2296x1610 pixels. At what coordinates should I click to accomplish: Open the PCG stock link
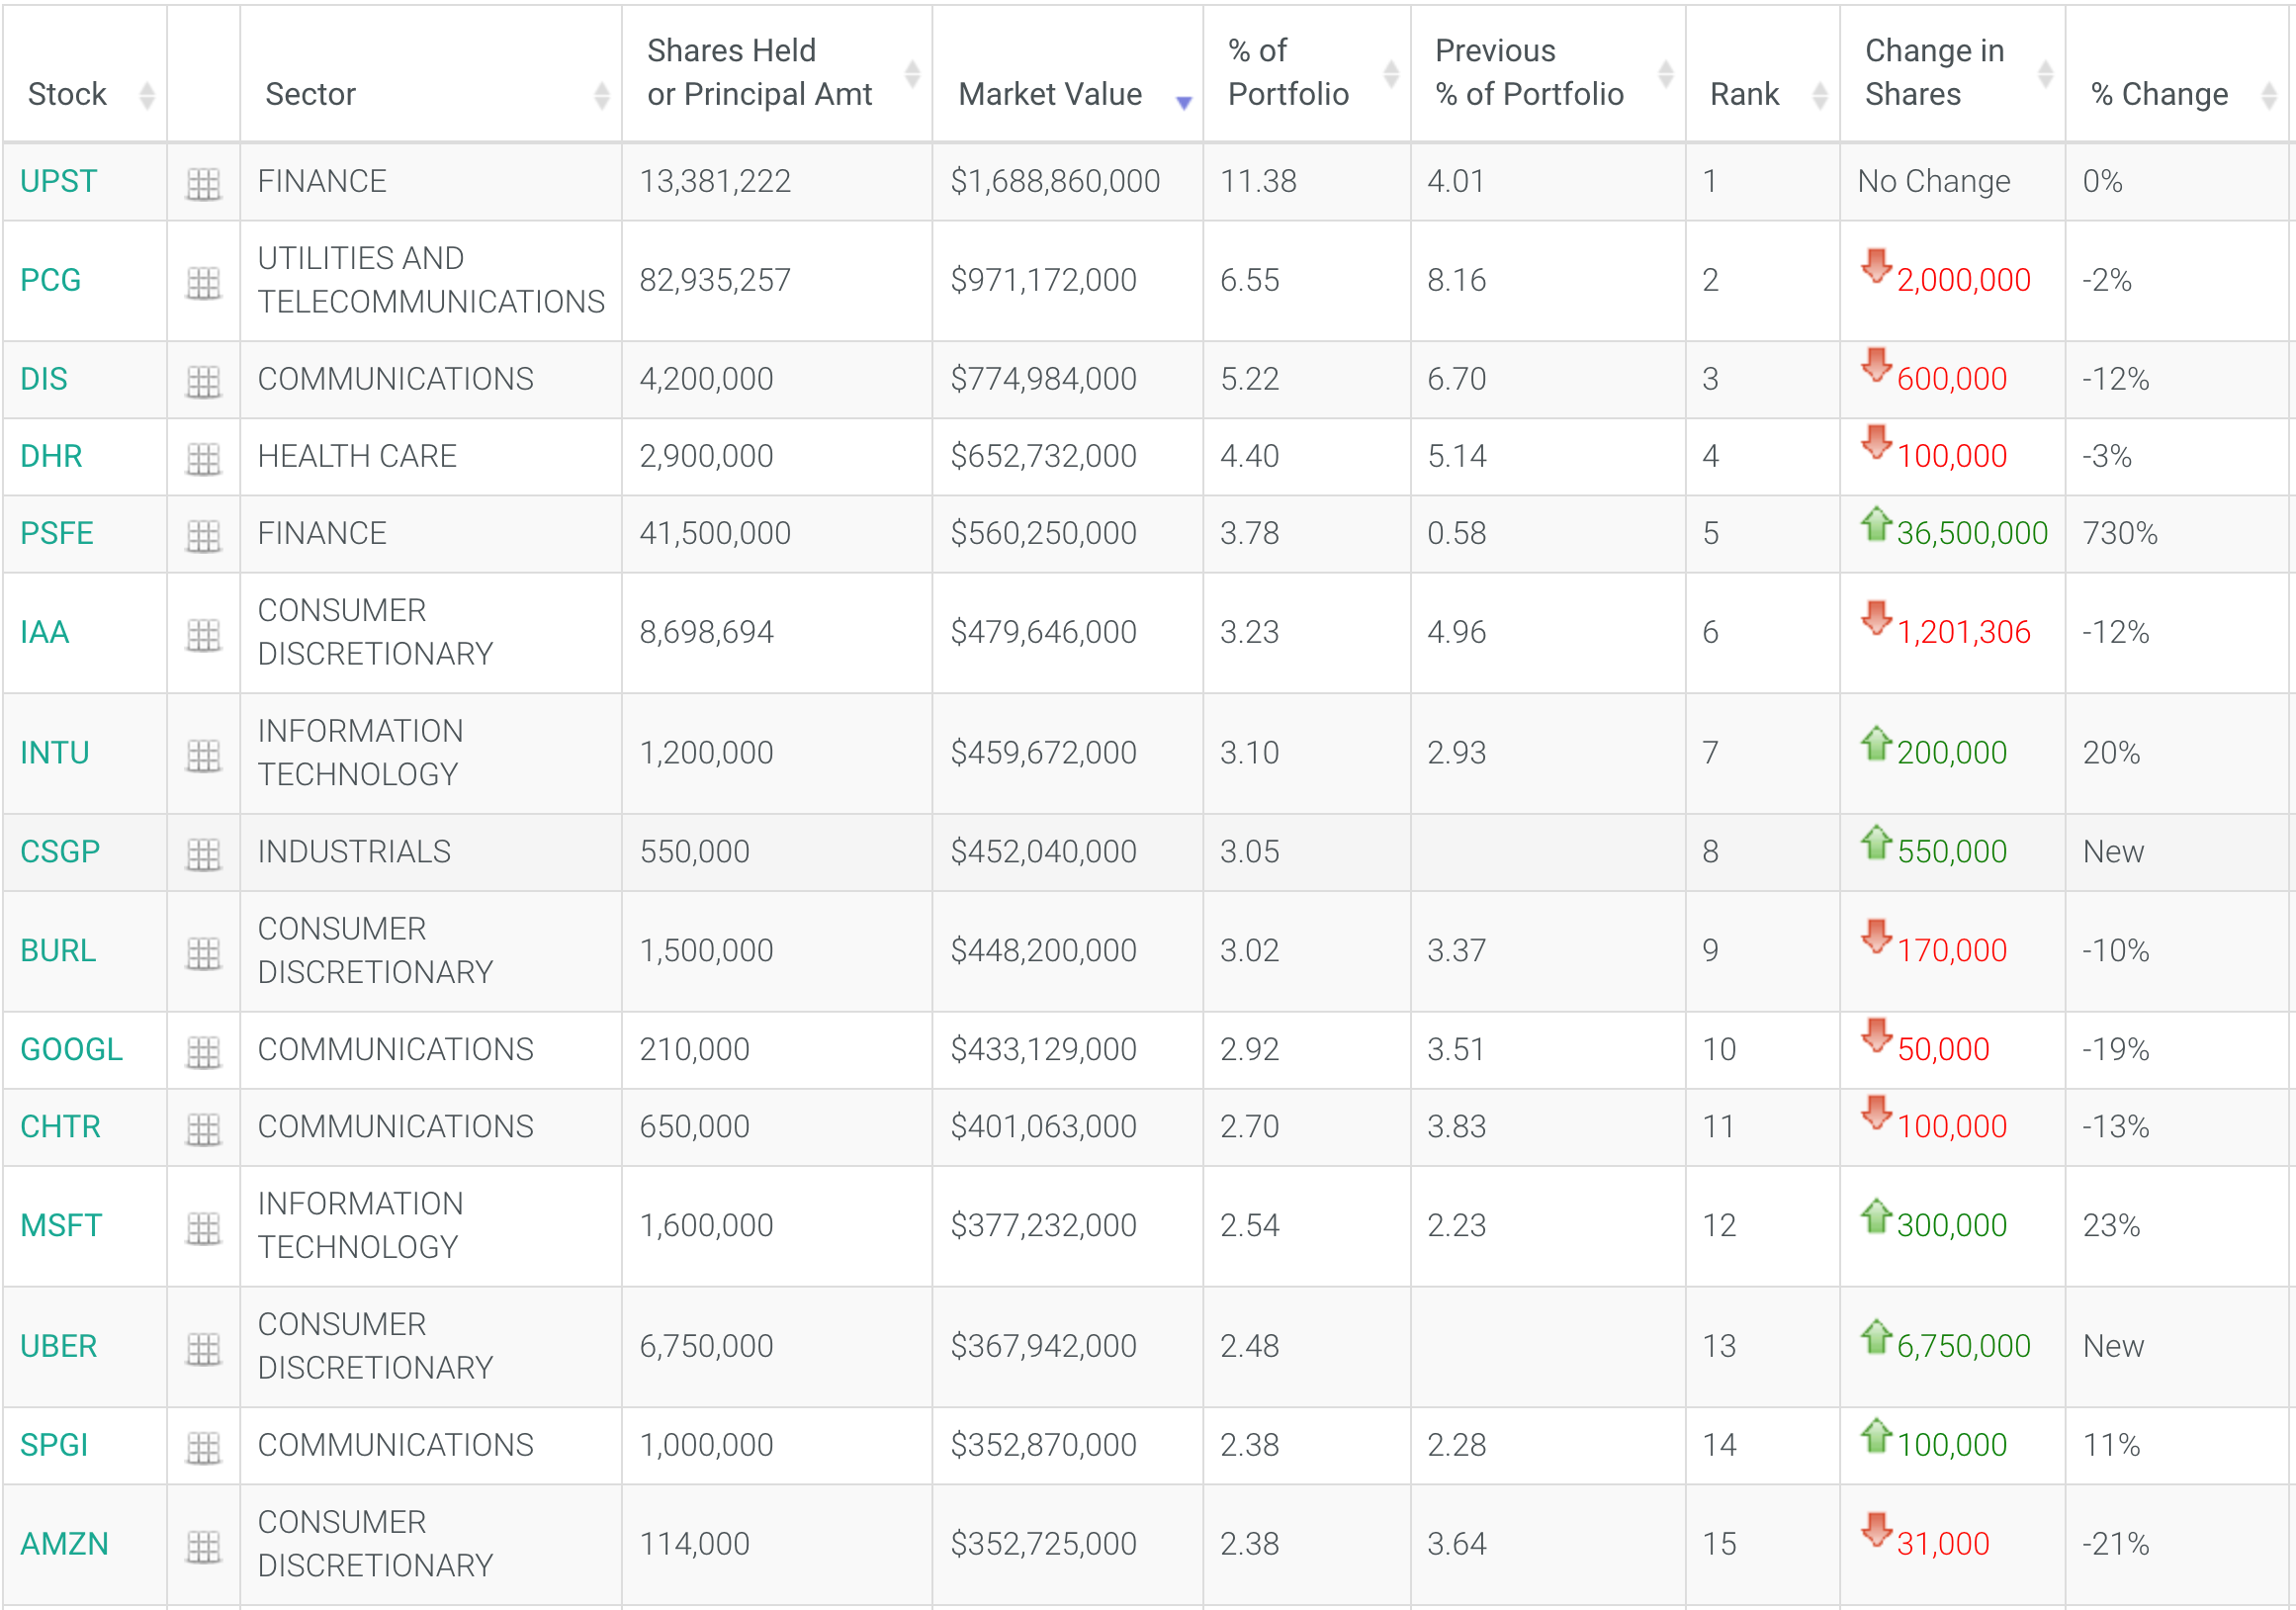point(50,280)
